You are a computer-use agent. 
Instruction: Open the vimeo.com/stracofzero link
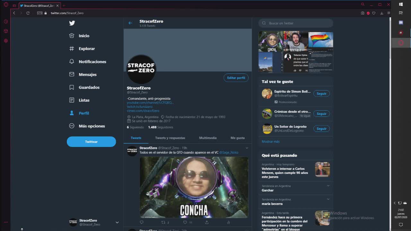143,111
